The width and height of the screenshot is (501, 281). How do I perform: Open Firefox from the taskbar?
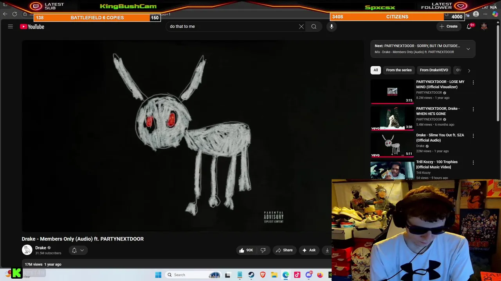pos(320,275)
